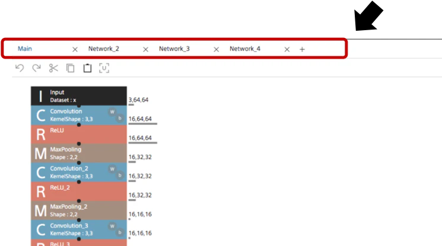Select the MaxPooling layer block
The image size is (442, 246).
coord(79,153)
